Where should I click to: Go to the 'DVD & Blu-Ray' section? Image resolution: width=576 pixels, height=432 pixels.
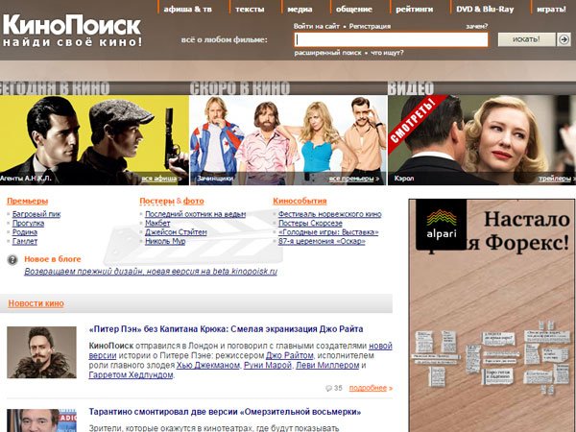pyautogui.click(x=486, y=8)
